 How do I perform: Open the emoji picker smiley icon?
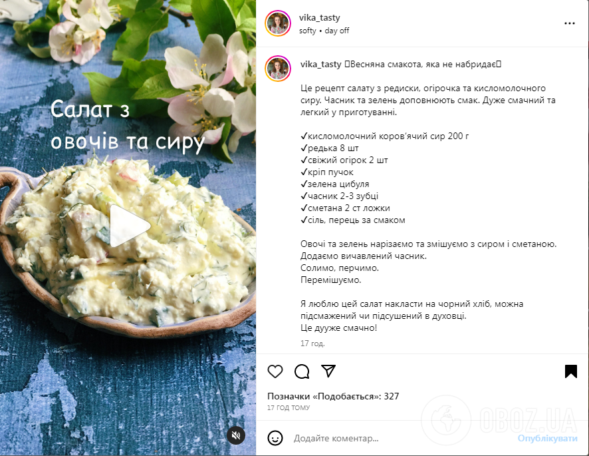click(275, 438)
